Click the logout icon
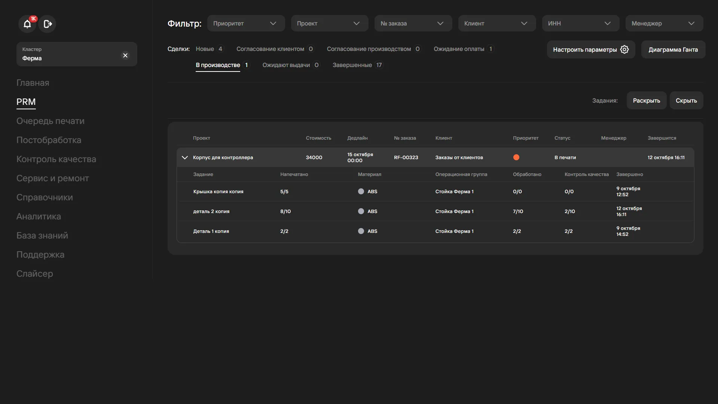The image size is (718, 404). (x=48, y=24)
